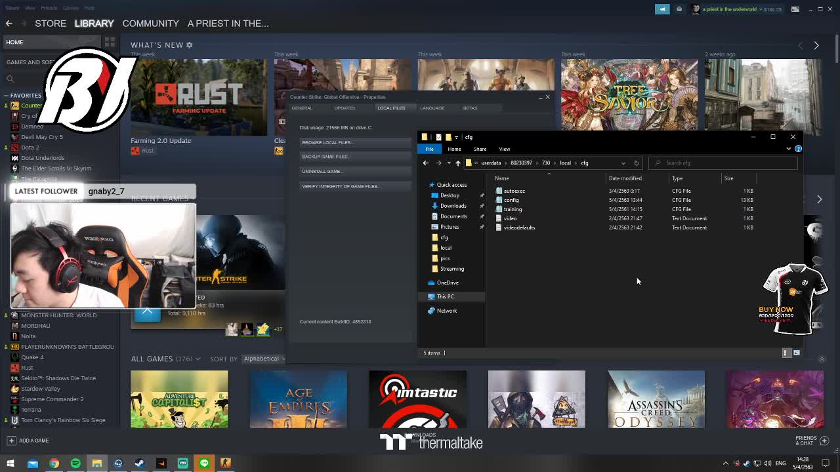Viewport: 840px width, 472px height.
Task: Click Explorer's back navigation arrow
Action: point(426,163)
